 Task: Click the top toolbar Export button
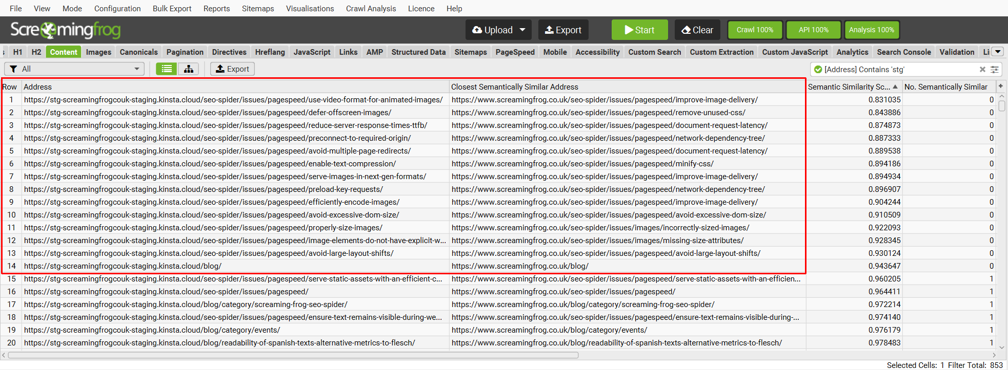tap(563, 30)
